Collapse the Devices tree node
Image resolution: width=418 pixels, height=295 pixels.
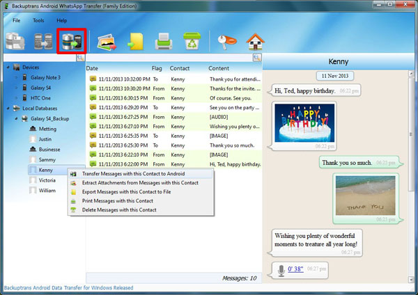8,67
